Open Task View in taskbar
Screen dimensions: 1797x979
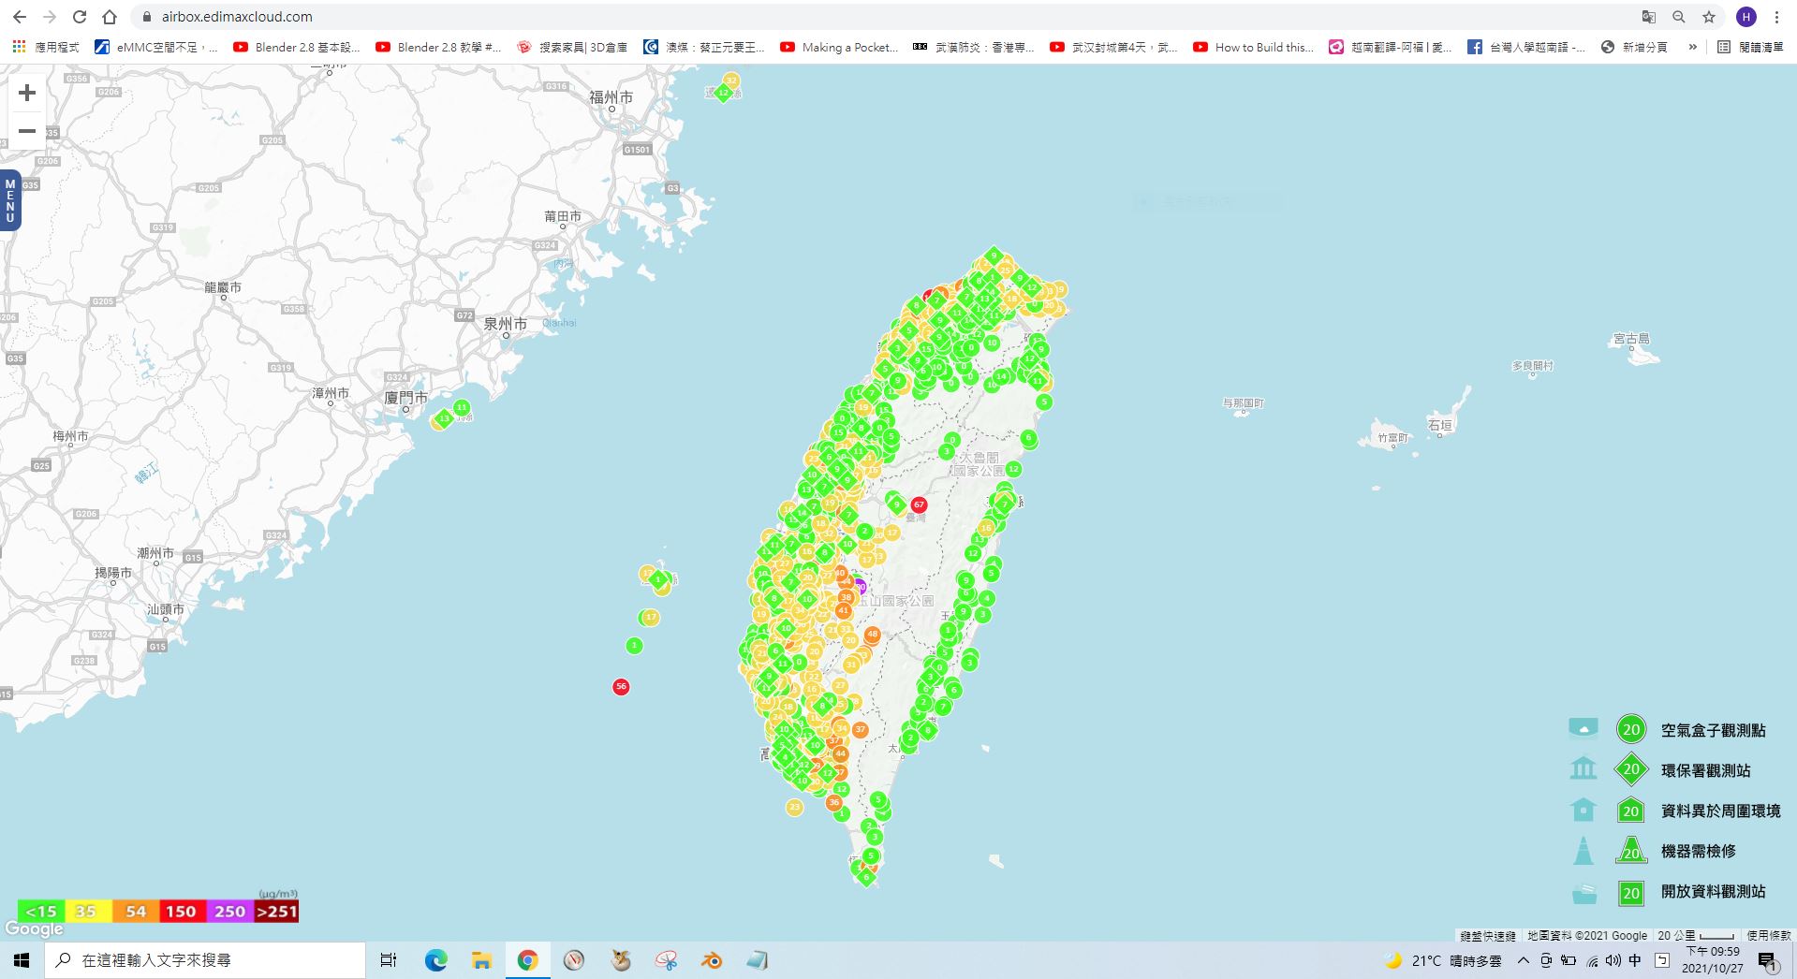coord(389,960)
